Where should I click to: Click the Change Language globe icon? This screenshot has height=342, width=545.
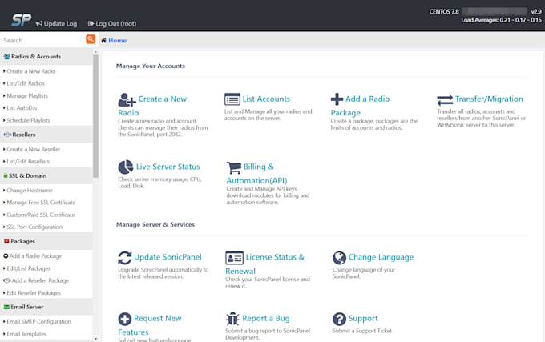coord(339,258)
